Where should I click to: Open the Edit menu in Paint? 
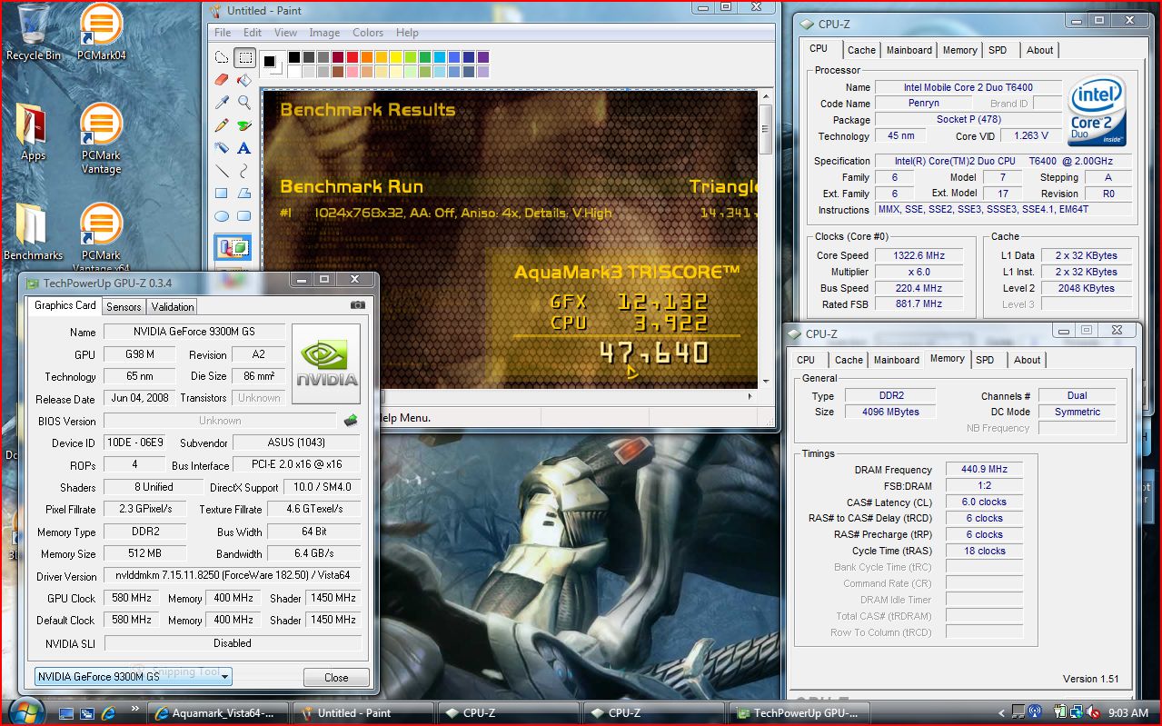tap(253, 32)
